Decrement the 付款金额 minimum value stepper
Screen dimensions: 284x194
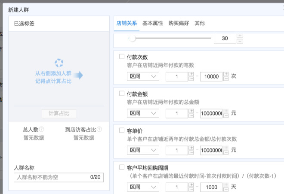(191, 116)
